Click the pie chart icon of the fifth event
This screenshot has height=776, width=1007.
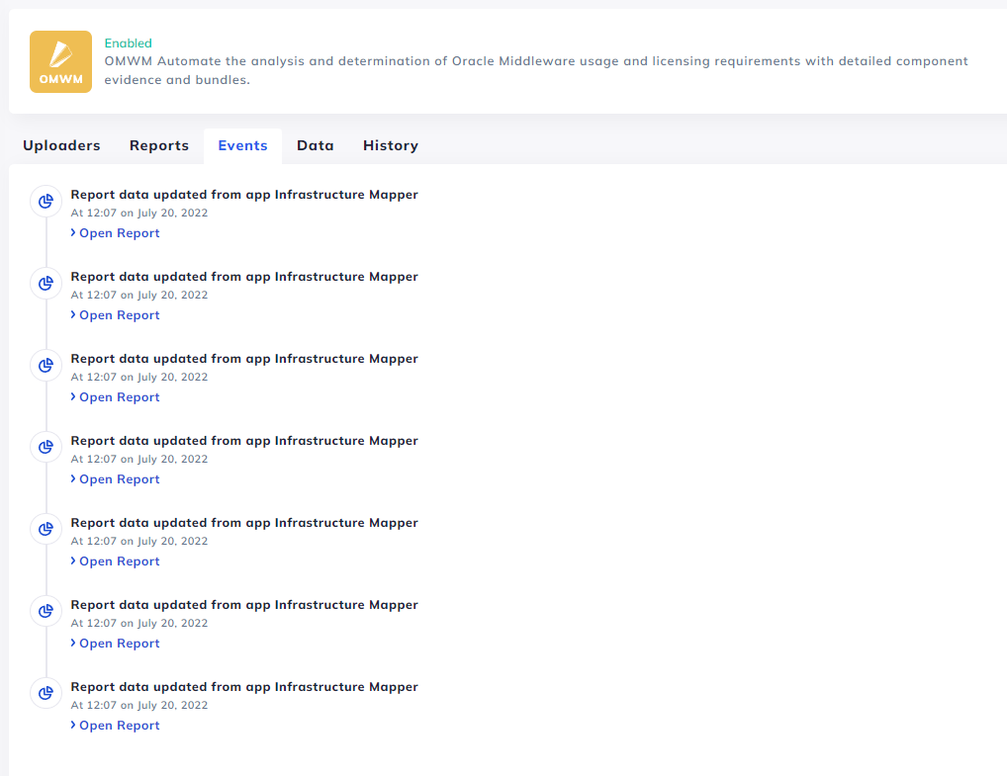pyautogui.click(x=46, y=530)
